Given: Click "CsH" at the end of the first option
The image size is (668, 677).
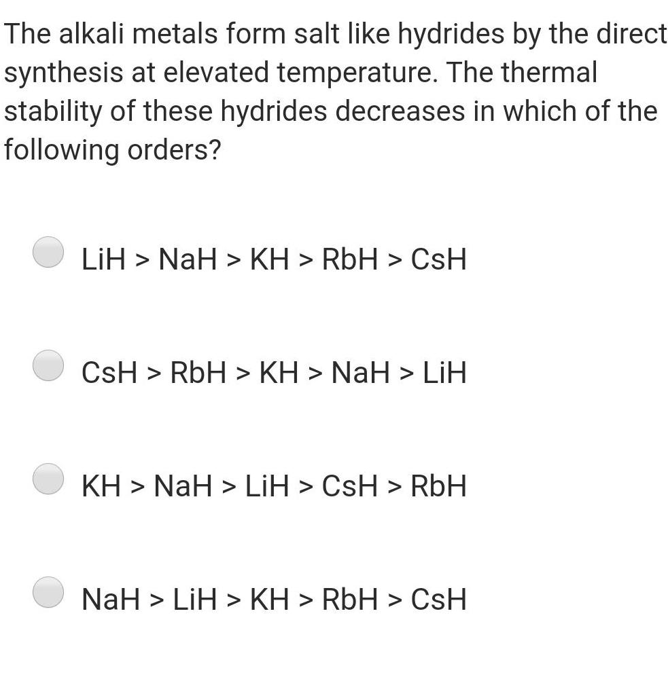Looking at the screenshot, I should 439,259.
